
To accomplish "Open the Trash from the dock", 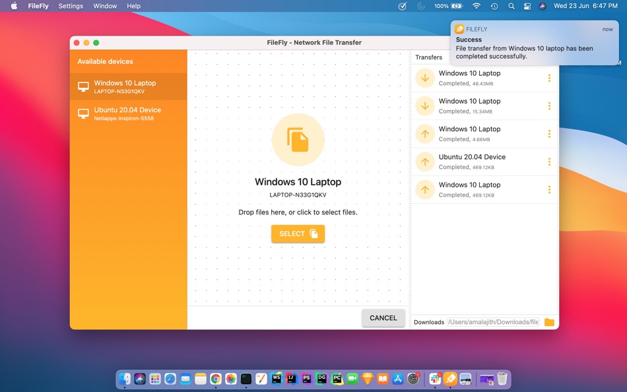I will click(x=502, y=378).
